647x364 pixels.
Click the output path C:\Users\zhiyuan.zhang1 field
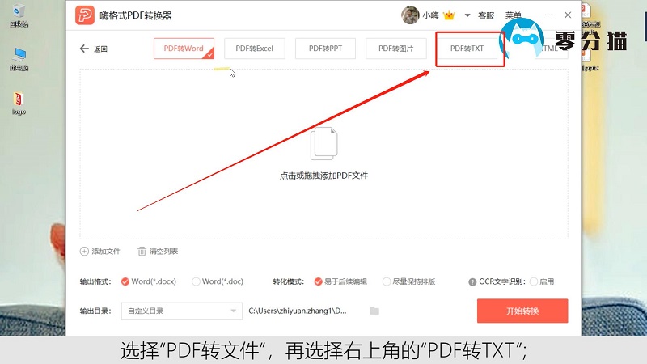(x=298, y=311)
